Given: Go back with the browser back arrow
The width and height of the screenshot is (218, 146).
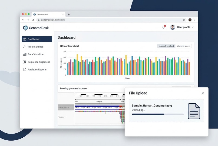Looking at the screenshot, I should pos(23,20).
